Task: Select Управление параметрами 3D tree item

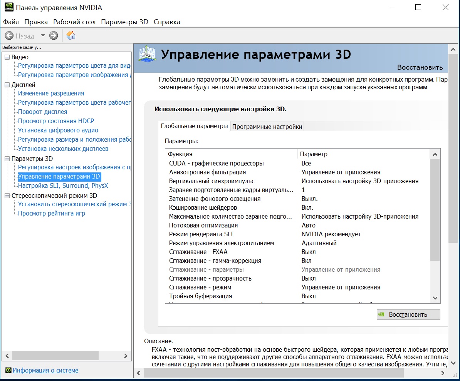Action: tap(59, 176)
